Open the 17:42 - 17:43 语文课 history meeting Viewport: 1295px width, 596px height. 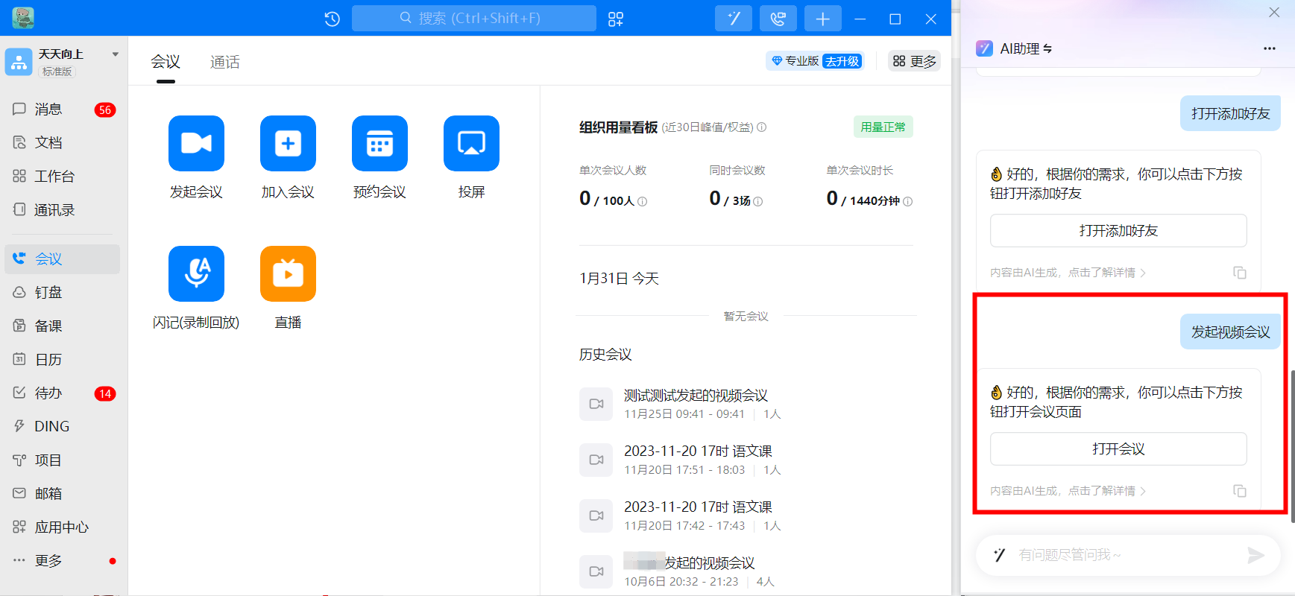(x=746, y=516)
